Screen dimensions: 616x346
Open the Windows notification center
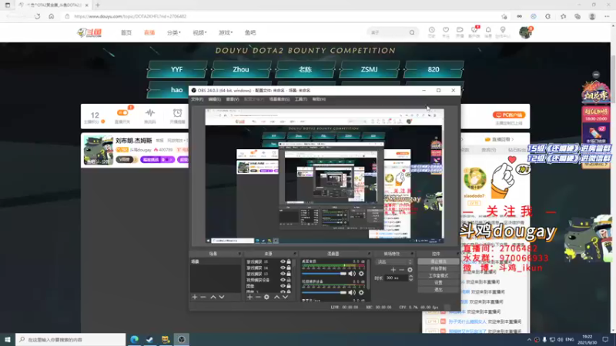click(605, 339)
